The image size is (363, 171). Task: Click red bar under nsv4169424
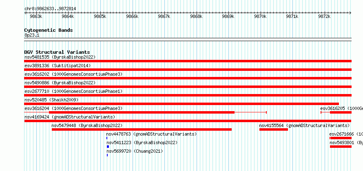point(188,121)
